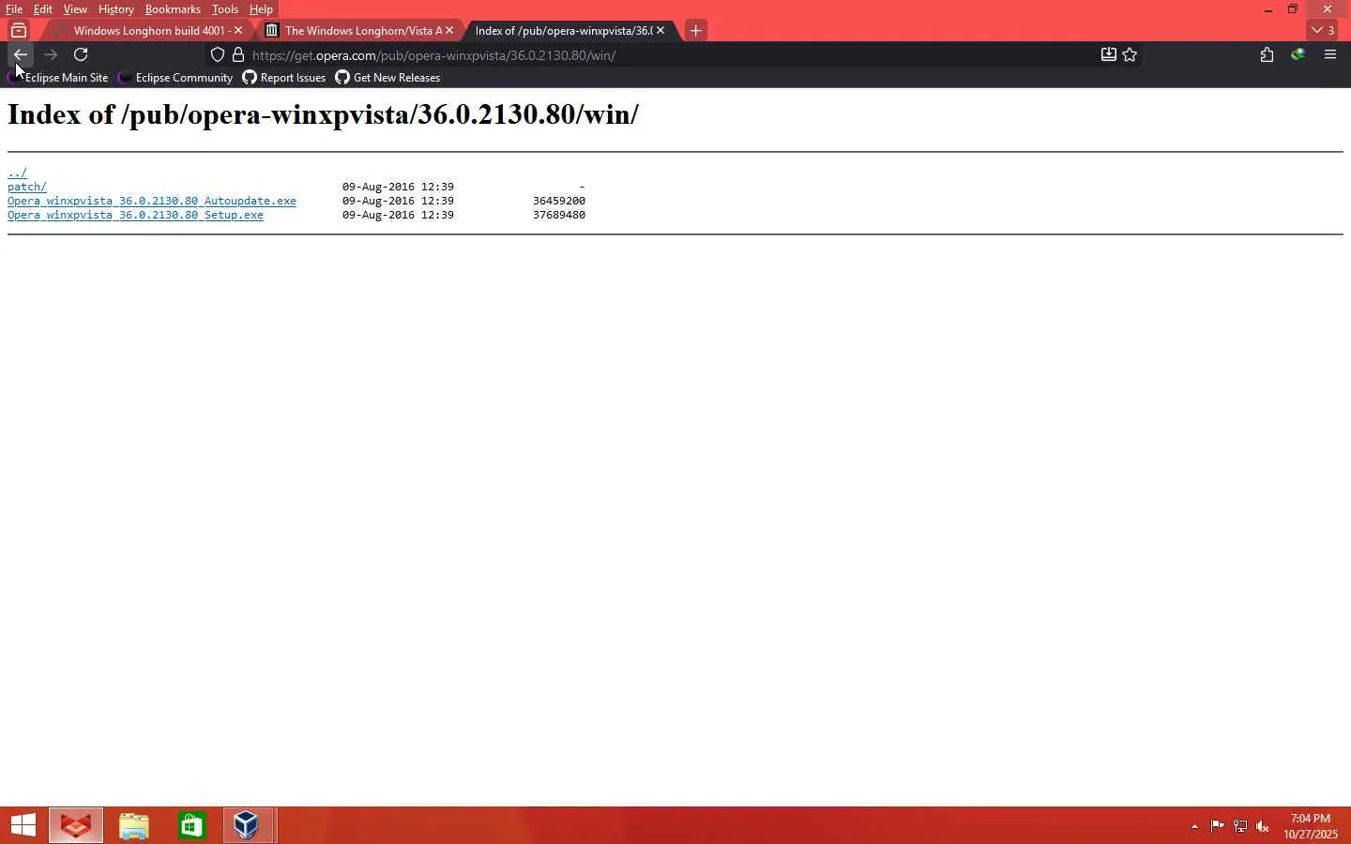Open the Eclipse Community bookmark
The width and height of the screenshot is (1351, 844).
tap(175, 78)
